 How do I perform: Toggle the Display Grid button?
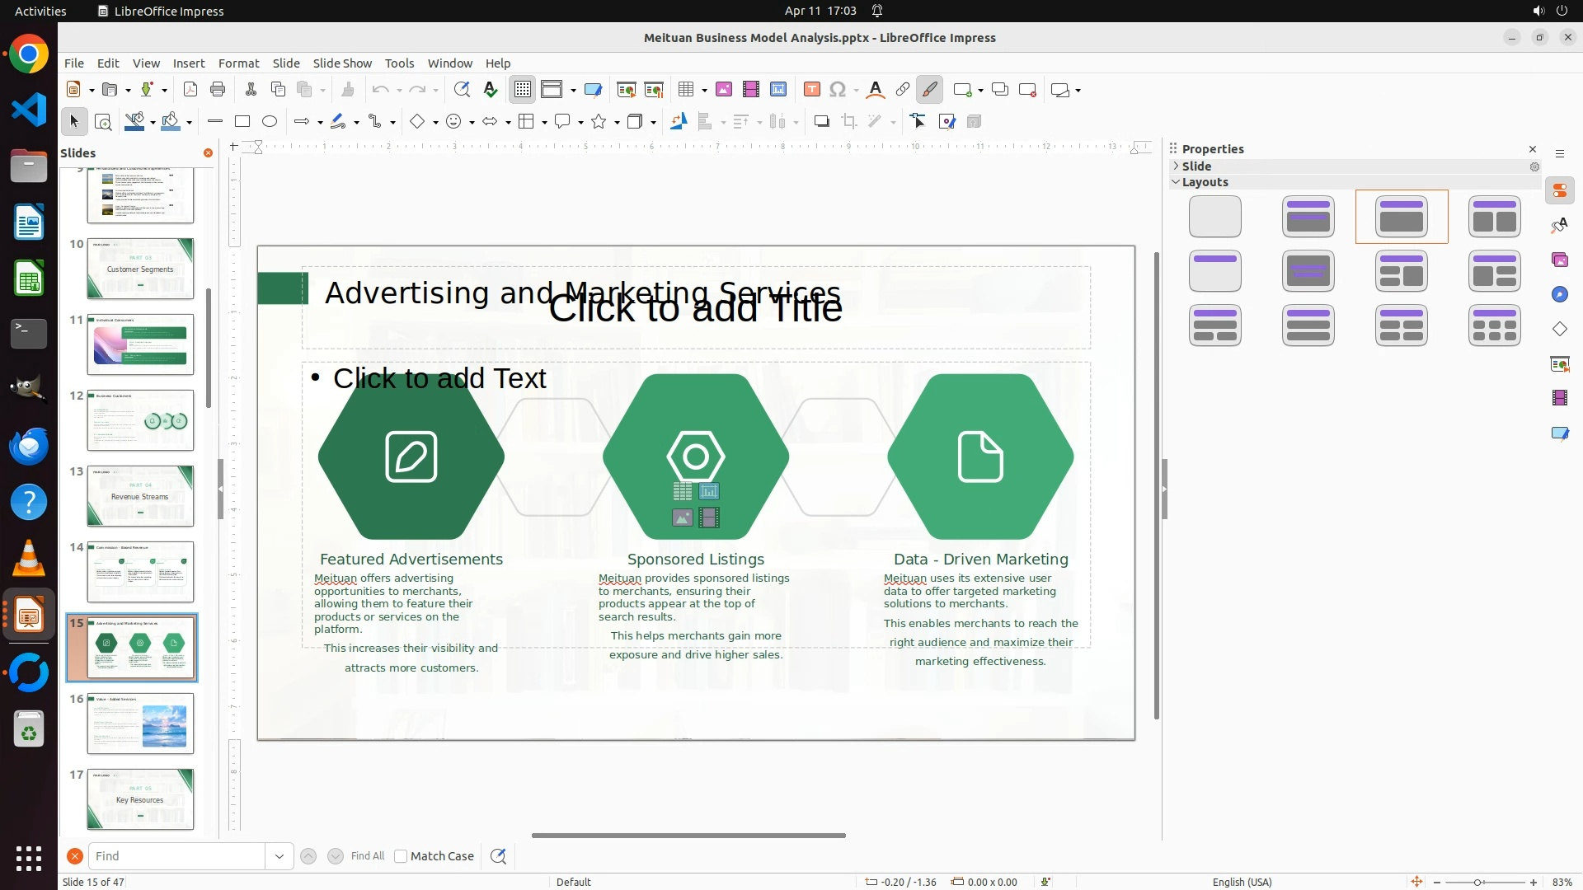tap(523, 90)
